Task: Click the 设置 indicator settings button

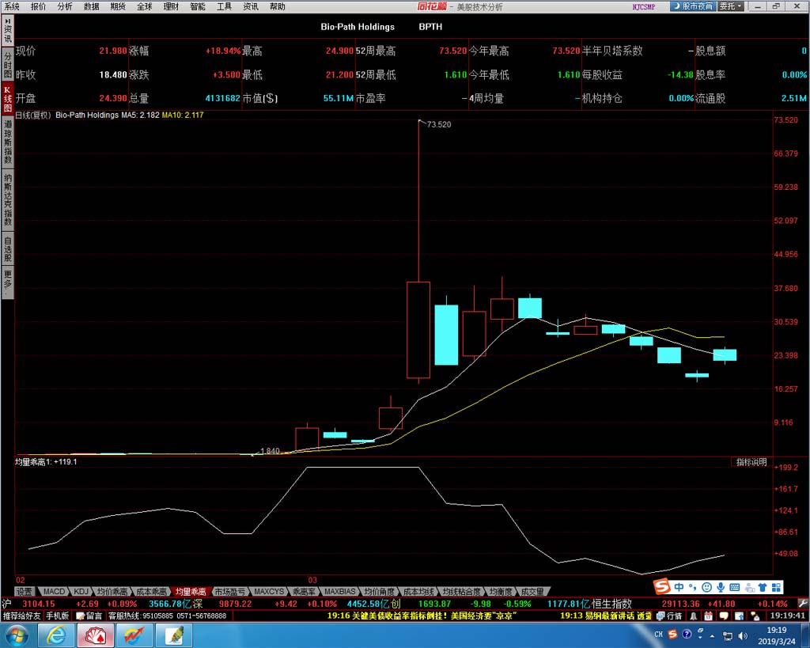Action: tap(24, 591)
